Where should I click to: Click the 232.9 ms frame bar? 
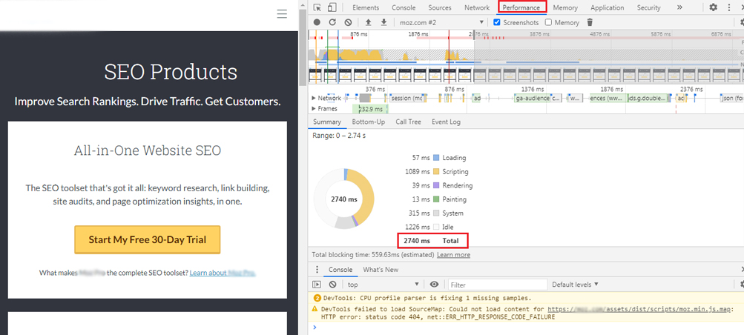pyautogui.click(x=370, y=110)
